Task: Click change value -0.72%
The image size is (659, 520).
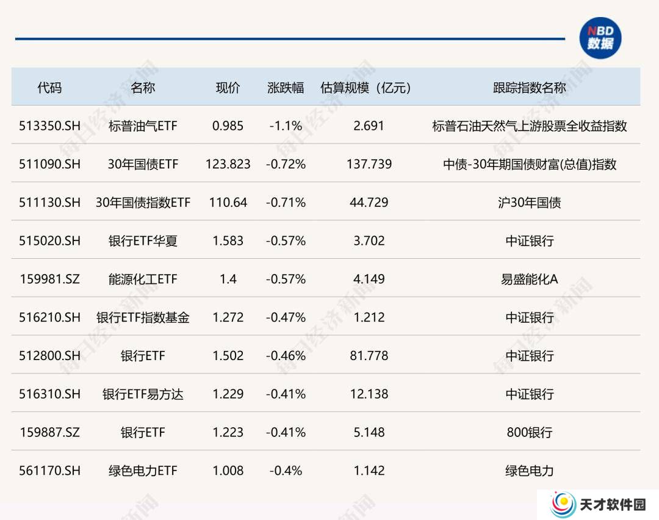Action: (x=286, y=164)
